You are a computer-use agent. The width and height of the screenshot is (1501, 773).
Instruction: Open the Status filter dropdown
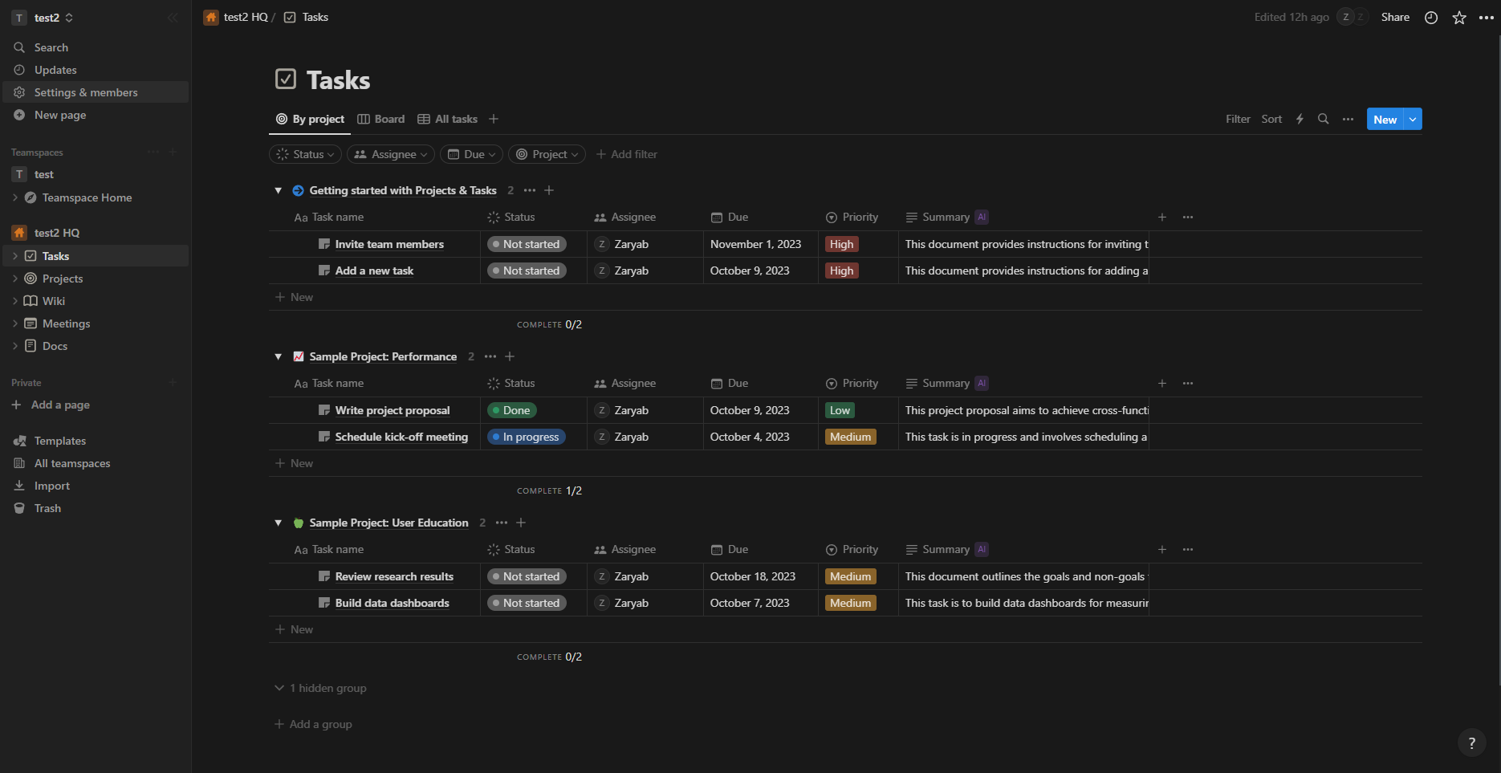coord(305,155)
